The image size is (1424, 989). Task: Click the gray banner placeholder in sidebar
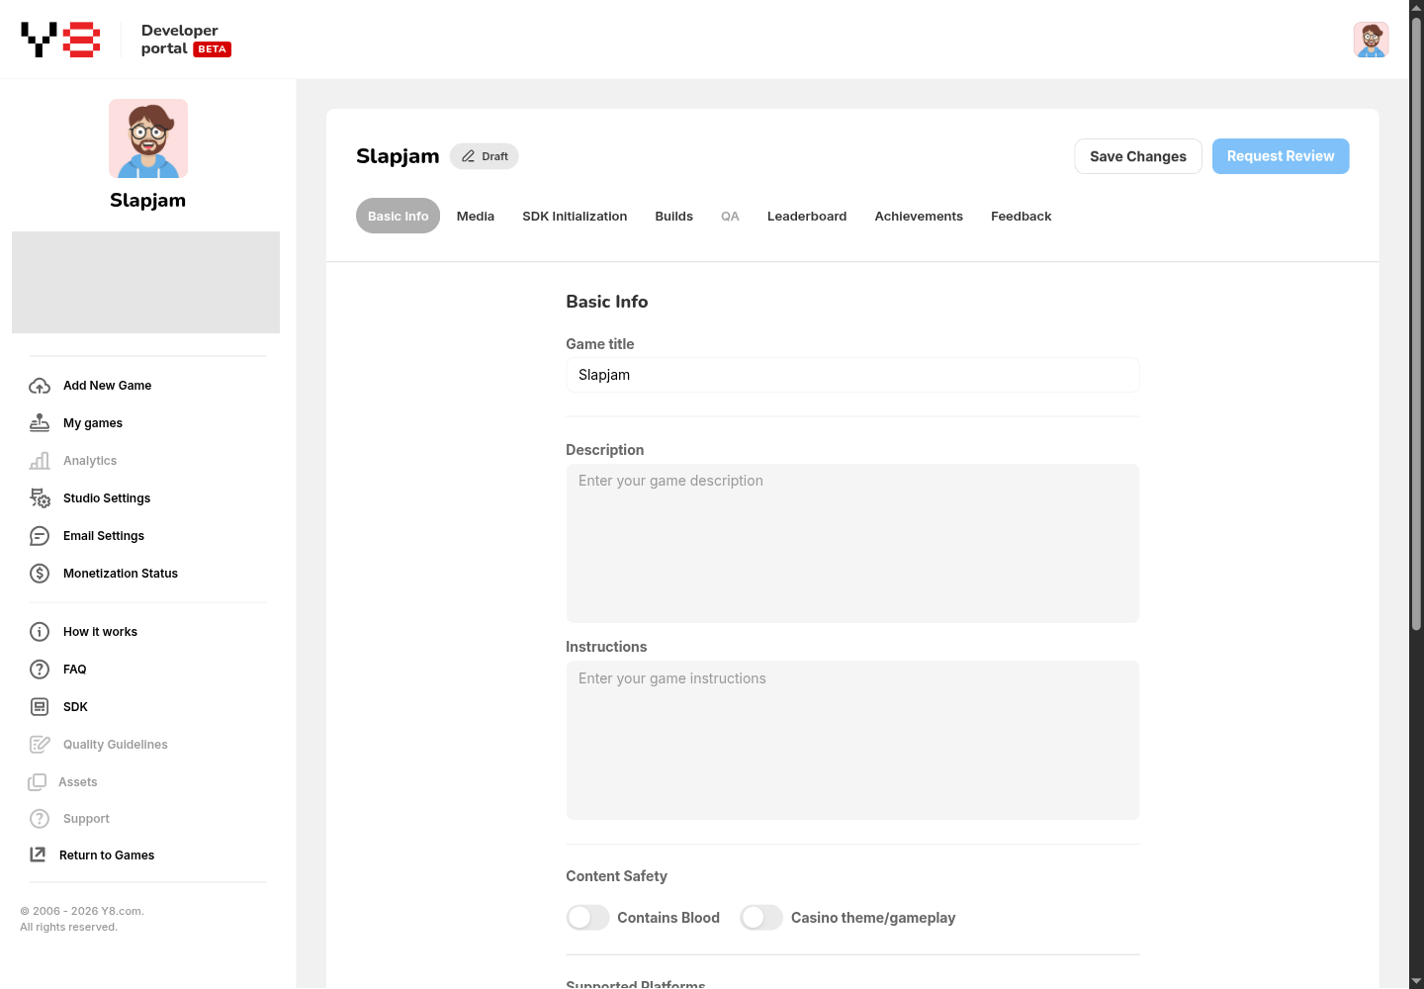tap(145, 282)
